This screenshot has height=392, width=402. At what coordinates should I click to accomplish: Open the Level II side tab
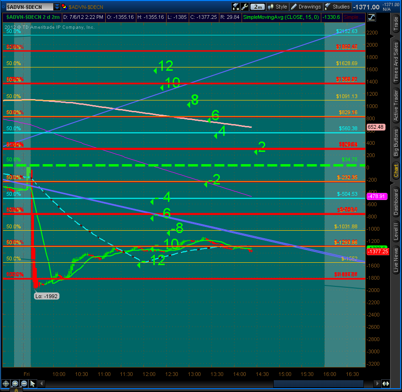click(396, 232)
